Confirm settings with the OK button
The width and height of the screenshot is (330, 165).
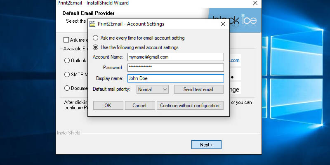108,106
